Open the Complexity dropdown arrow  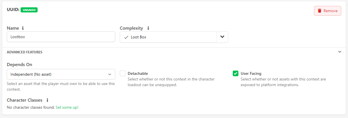pos(222,37)
